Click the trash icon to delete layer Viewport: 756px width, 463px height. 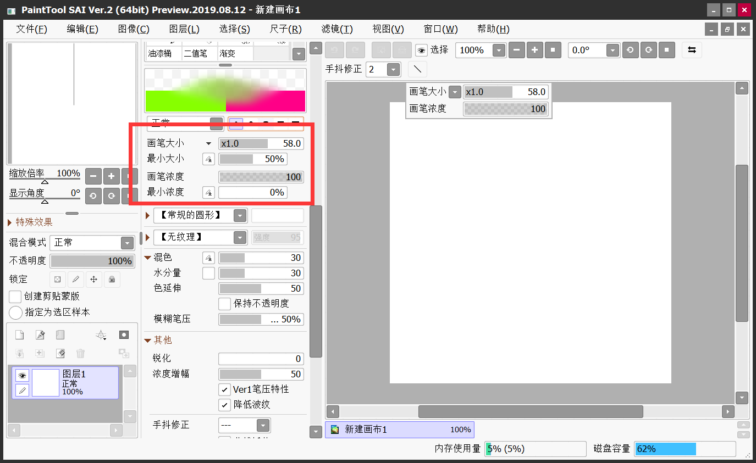click(80, 354)
